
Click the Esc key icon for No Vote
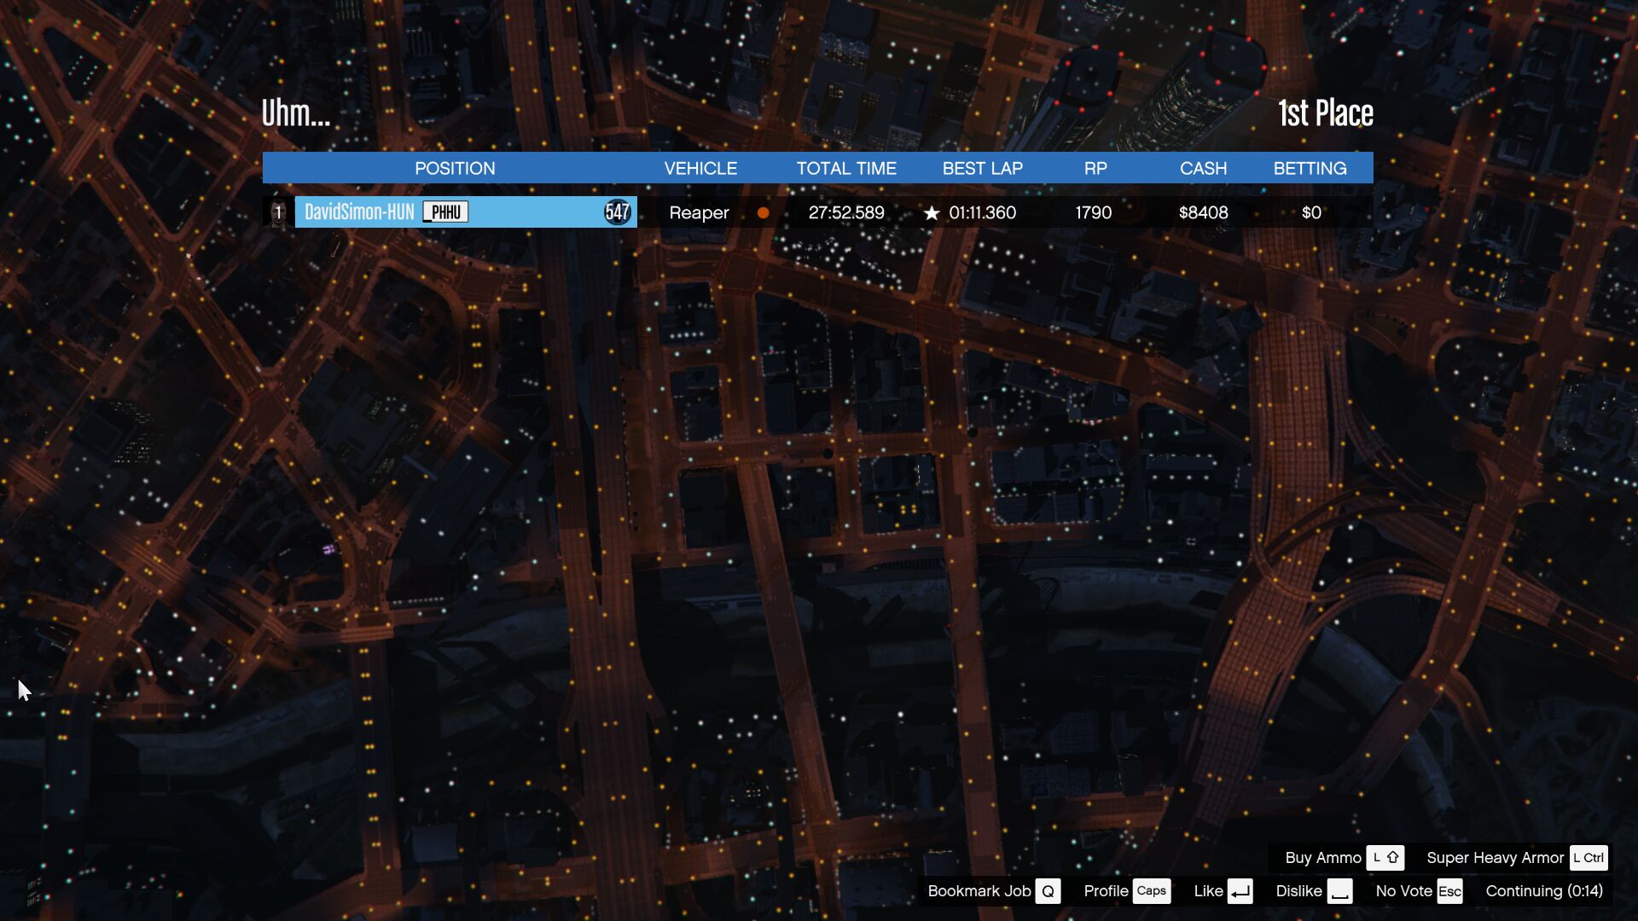[x=1449, y=891]
